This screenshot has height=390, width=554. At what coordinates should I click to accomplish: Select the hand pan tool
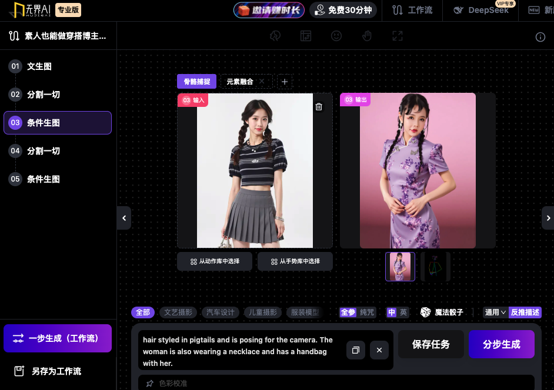pyautogui.click(x=367, y=36)
